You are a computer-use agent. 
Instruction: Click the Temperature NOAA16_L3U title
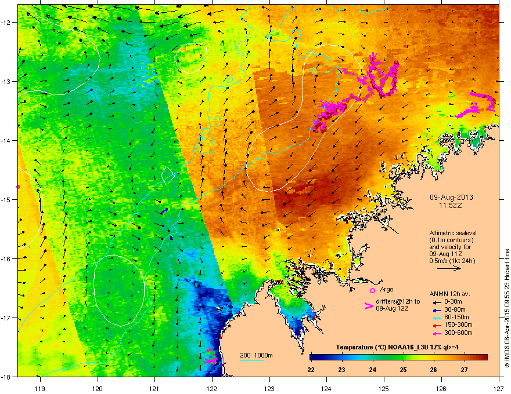[397, 347]
